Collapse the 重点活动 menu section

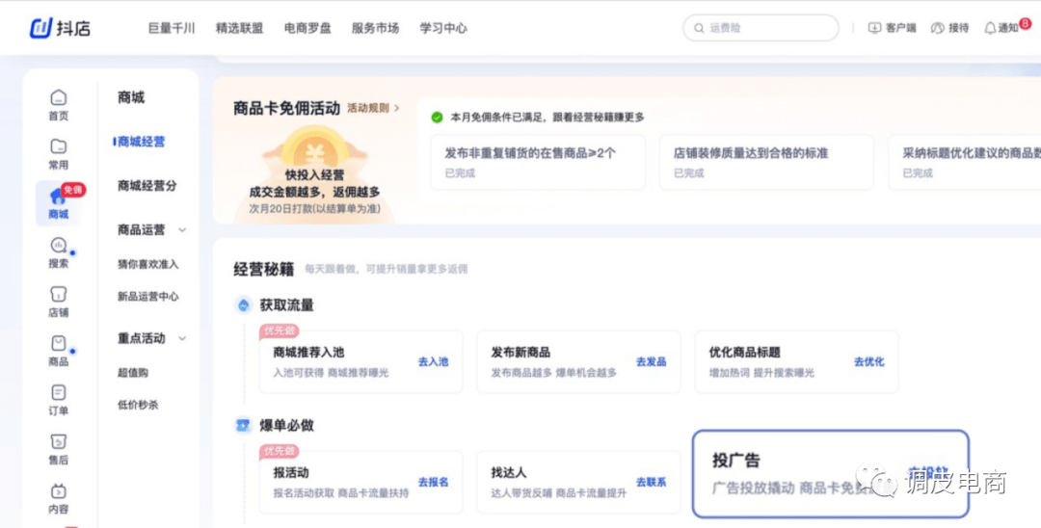click(182, 338)
